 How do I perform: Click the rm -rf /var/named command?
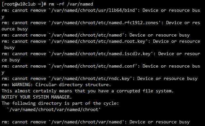(71, 4)
